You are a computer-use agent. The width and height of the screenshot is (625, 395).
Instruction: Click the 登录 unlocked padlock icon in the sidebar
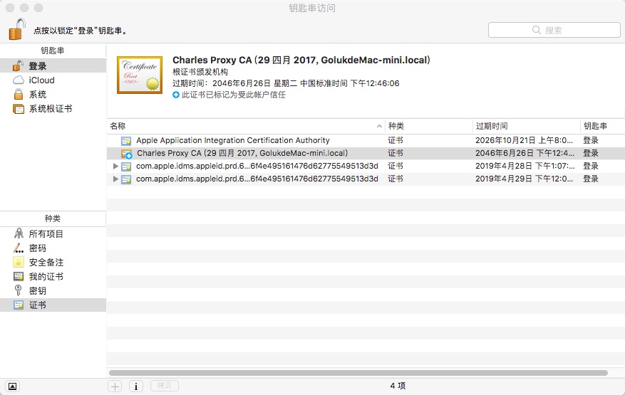[19, 65]
